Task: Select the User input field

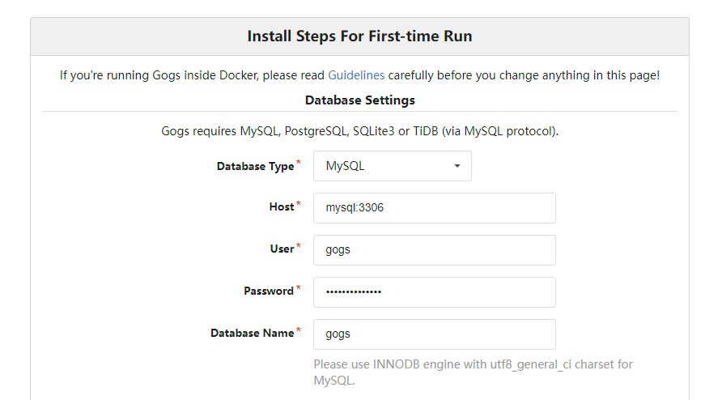Action: tap(434, 250)
